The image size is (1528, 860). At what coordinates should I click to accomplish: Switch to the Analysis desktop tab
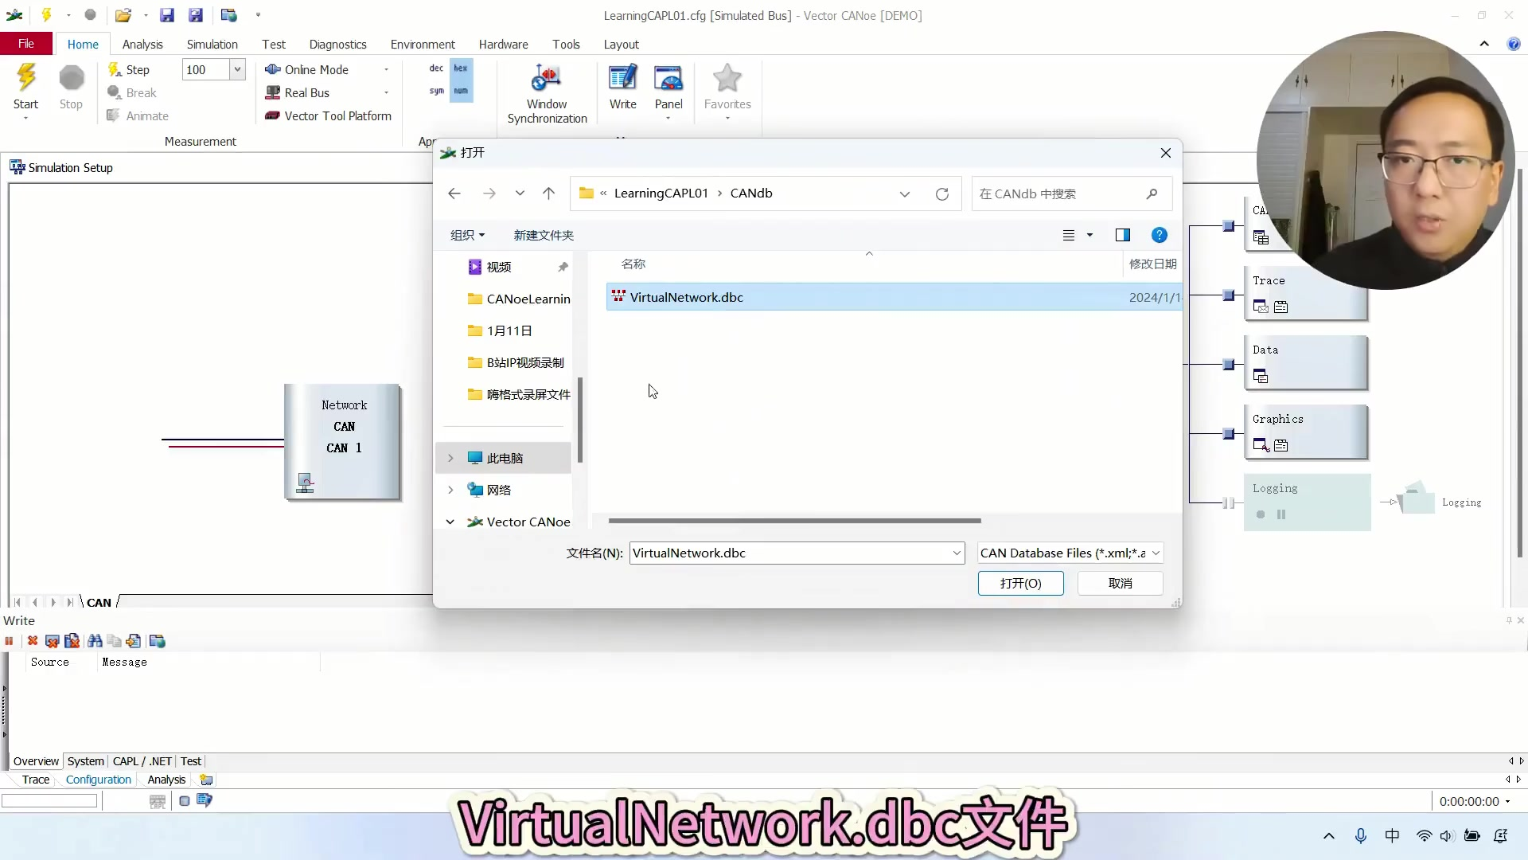pos(166,780)
